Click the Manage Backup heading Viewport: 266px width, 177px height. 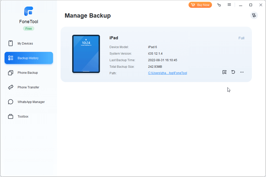click(88, 16)
